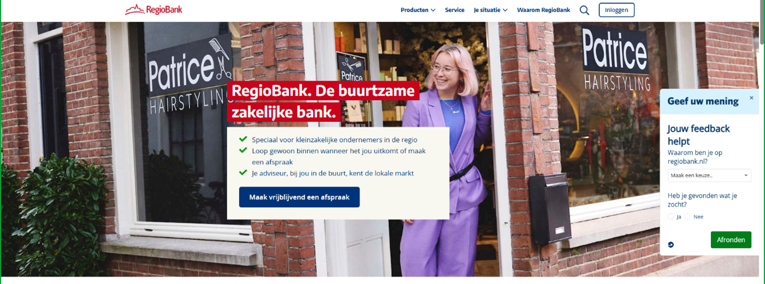765x284 pixels.
Task: Close the Geef uw mening panel
Action: (x=751, y=98)
